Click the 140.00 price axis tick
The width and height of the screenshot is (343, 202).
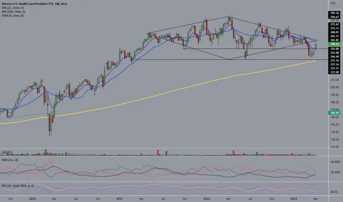coord(335,132)
